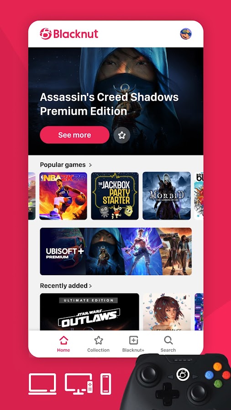Expand the Recently added chevron
The height and width of the screenshot is (410, 231).
[90, 286]
